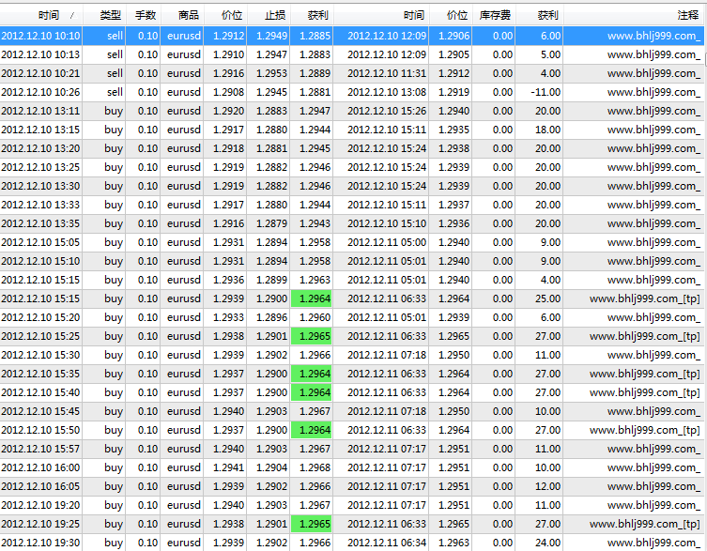Viewport: 707px width, 551px height.
Task: Click open price 1.2941
Action: [x=228, y=468]
